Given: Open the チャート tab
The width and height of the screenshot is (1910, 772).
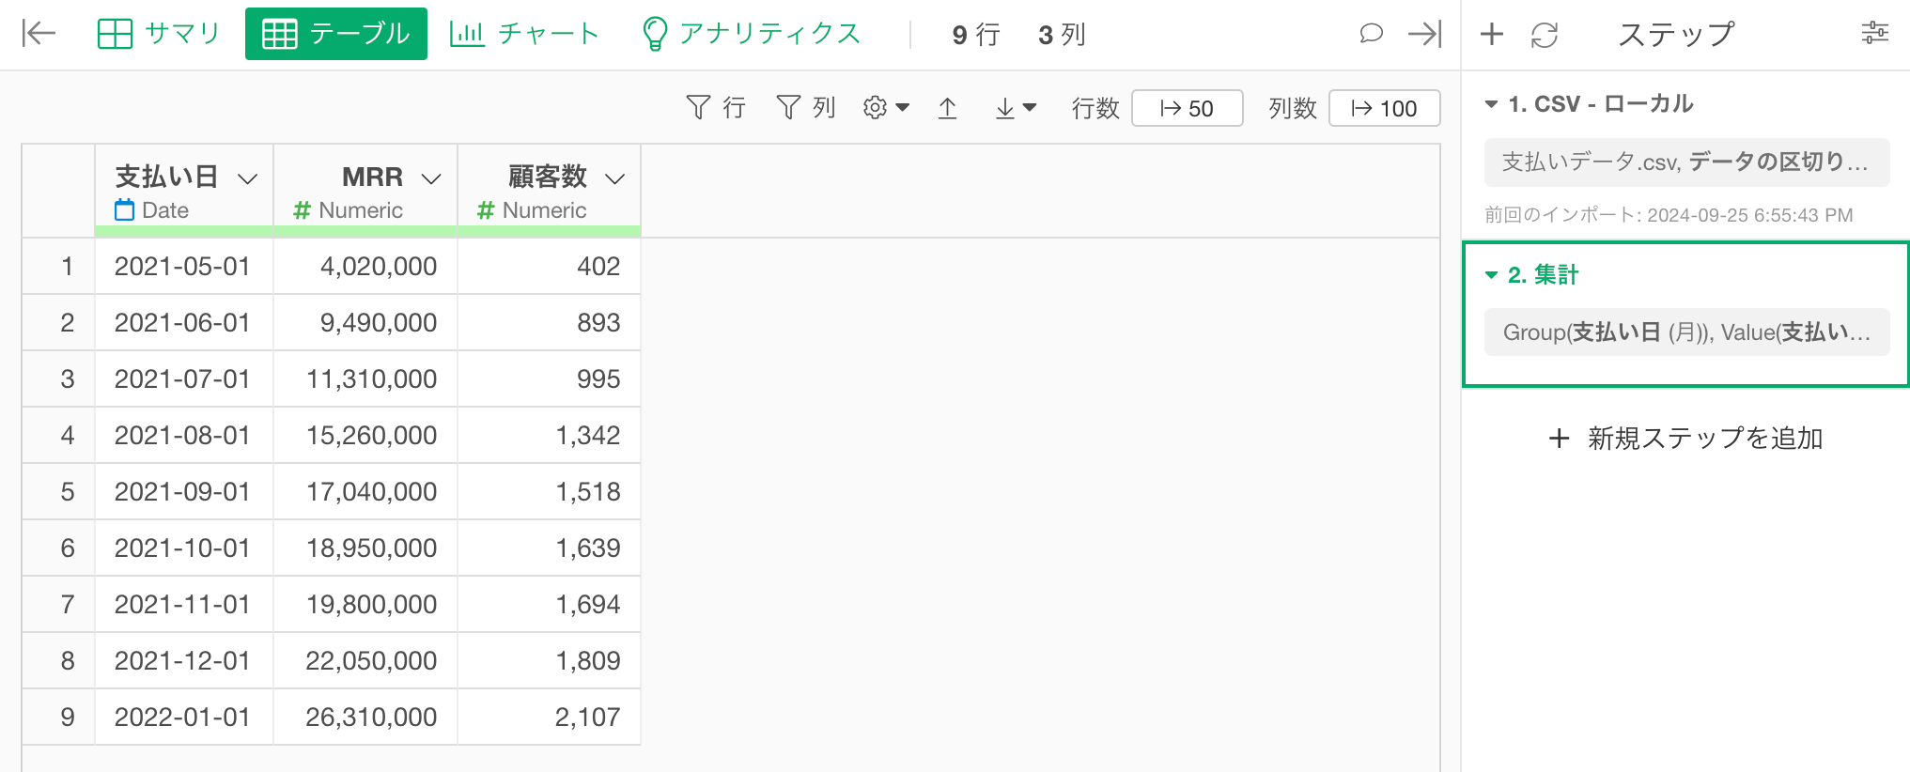Looking at the screenshot, I should click(524, 34).
